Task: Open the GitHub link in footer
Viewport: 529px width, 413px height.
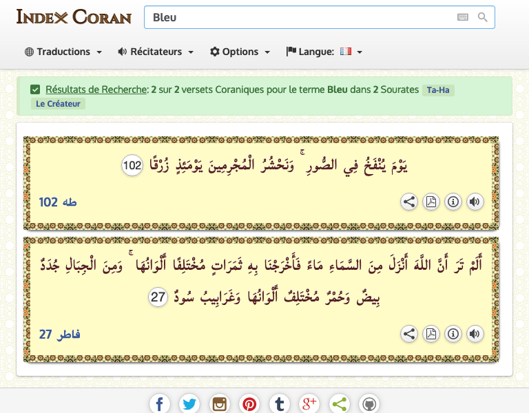Action: point(370,404)
